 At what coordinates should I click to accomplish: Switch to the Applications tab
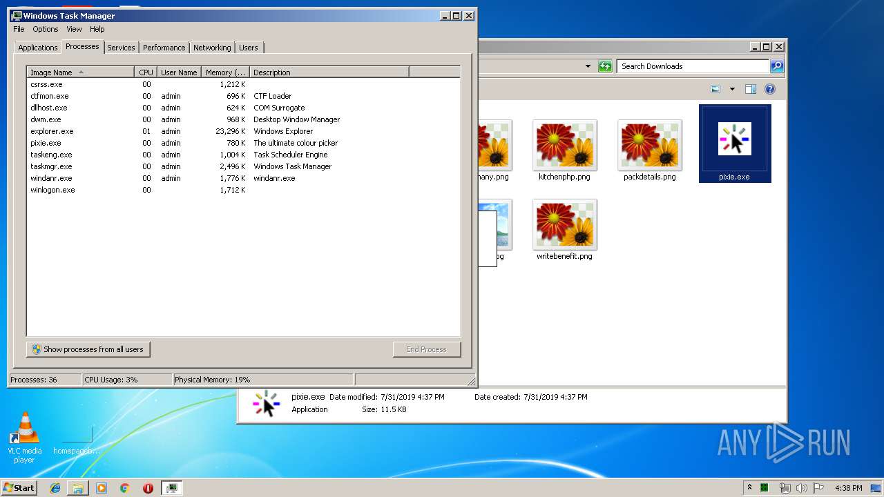[37, 48]
